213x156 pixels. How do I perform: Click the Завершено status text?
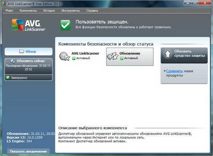click(19, 78)
